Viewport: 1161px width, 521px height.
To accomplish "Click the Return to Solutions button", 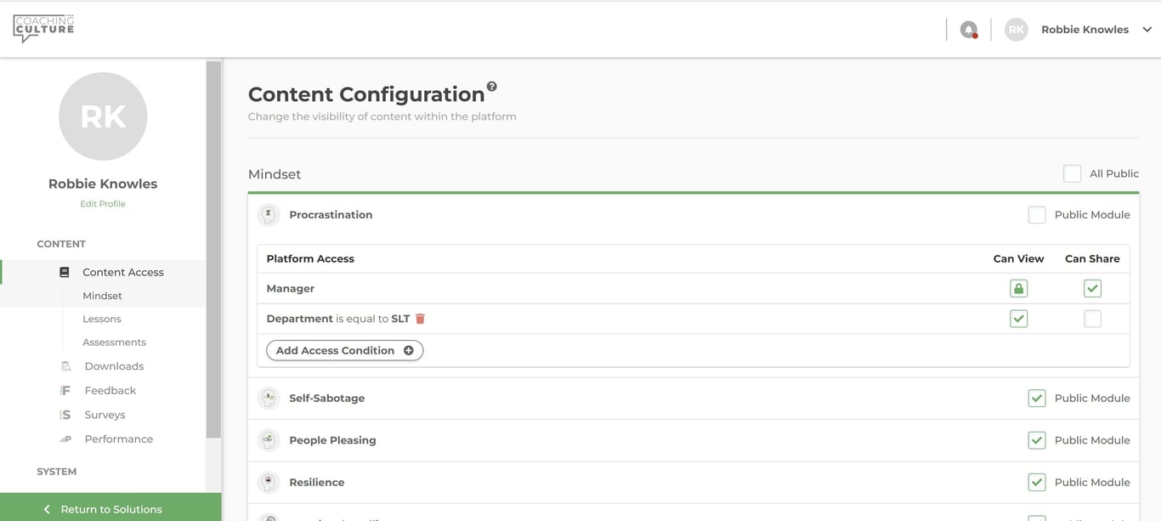I will click(x=110, y=509).
